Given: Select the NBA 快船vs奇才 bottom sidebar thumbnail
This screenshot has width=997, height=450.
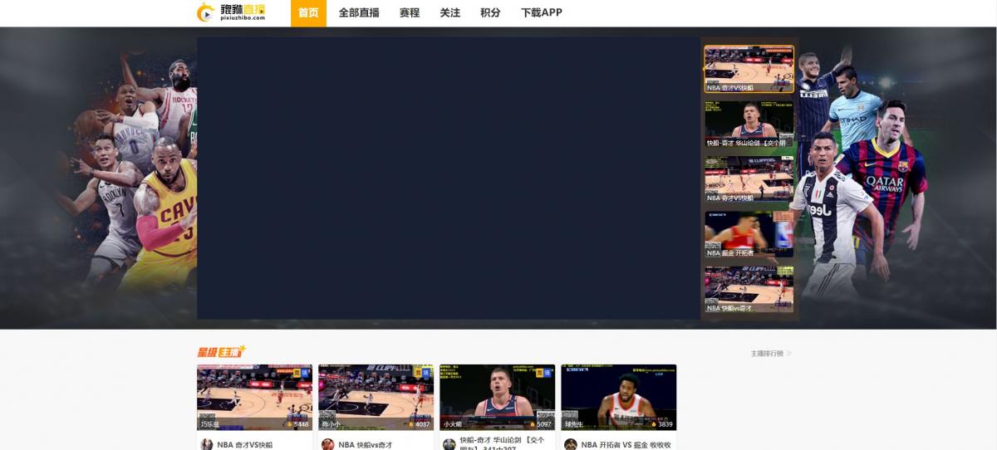Looking at the screenshot, I should click(749, 289).
